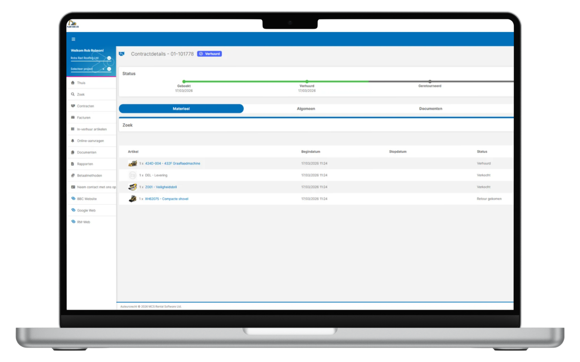
Task: Click the link icon beside RM-Web
Action: [73, 222]
